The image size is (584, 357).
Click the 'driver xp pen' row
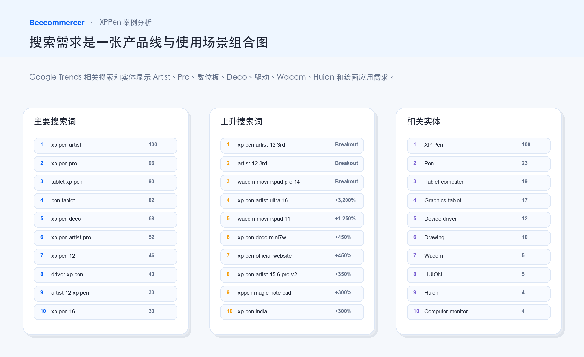click(105, 275)
